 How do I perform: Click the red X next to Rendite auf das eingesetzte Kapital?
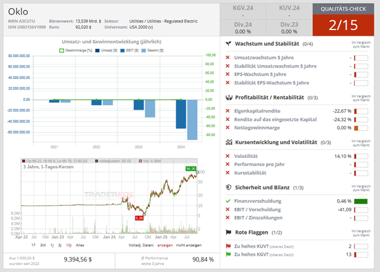227,120
